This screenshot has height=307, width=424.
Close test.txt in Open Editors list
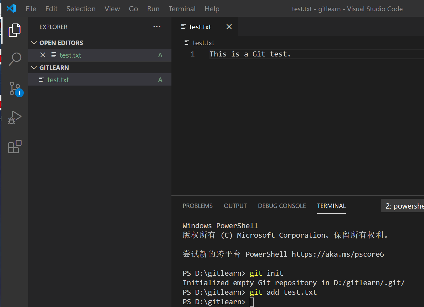click(x=43, y=55)
